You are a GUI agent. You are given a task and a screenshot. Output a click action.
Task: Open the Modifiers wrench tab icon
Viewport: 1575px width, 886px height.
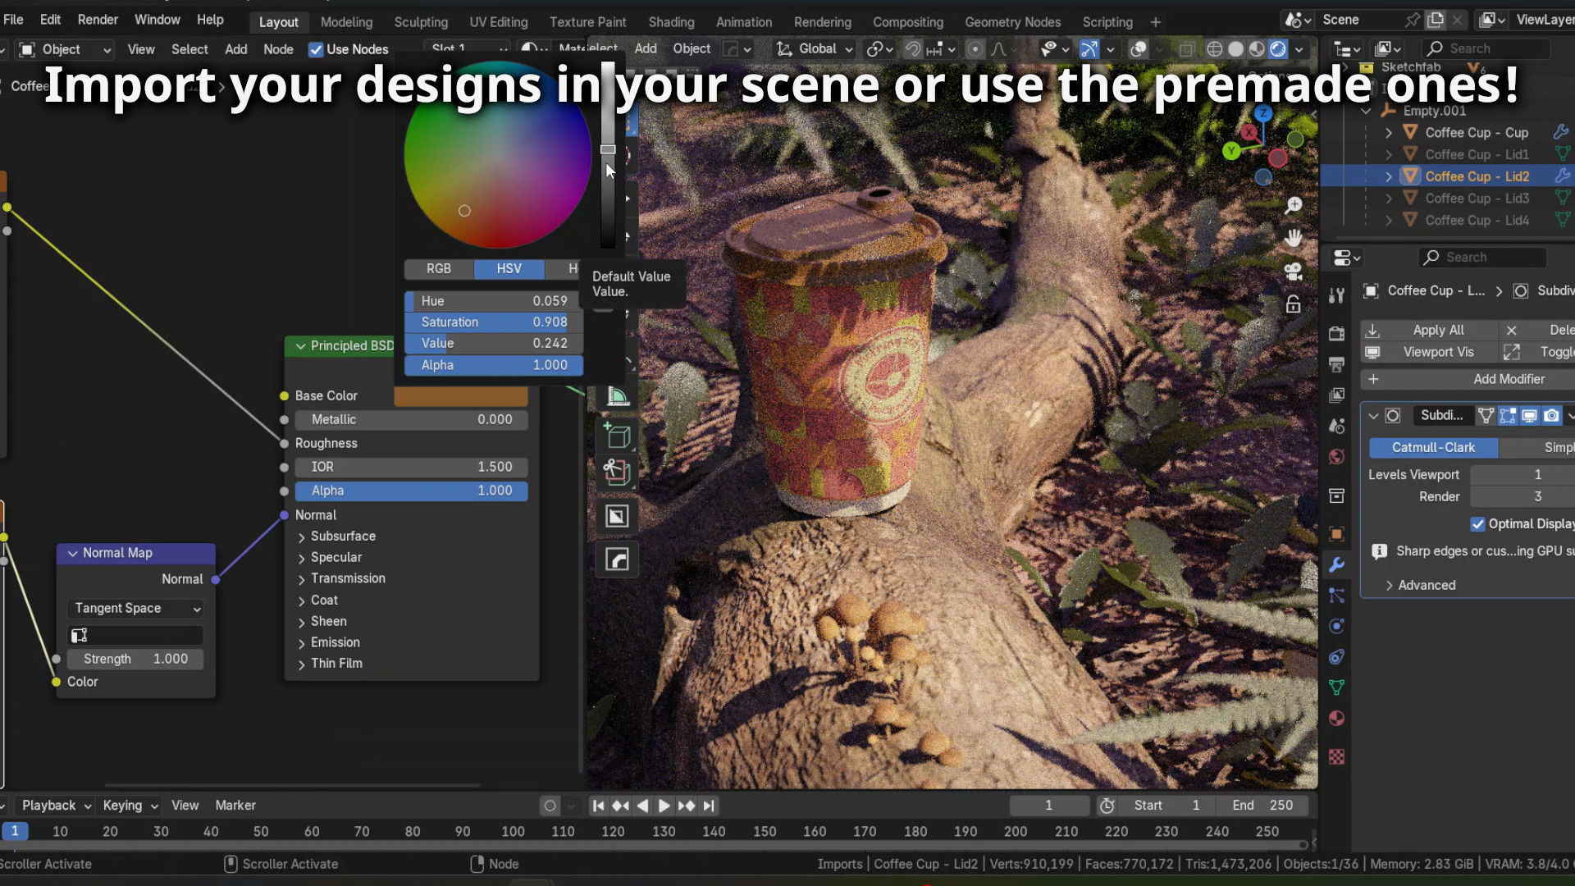click(x=1336, y=564)
